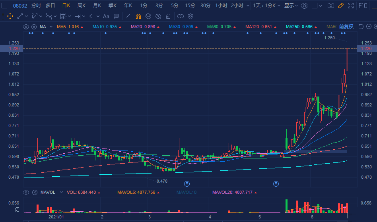The width and height of the screenshot is (377, 222).
Task: Click the undo arrow icon
Action: (361, 26)
